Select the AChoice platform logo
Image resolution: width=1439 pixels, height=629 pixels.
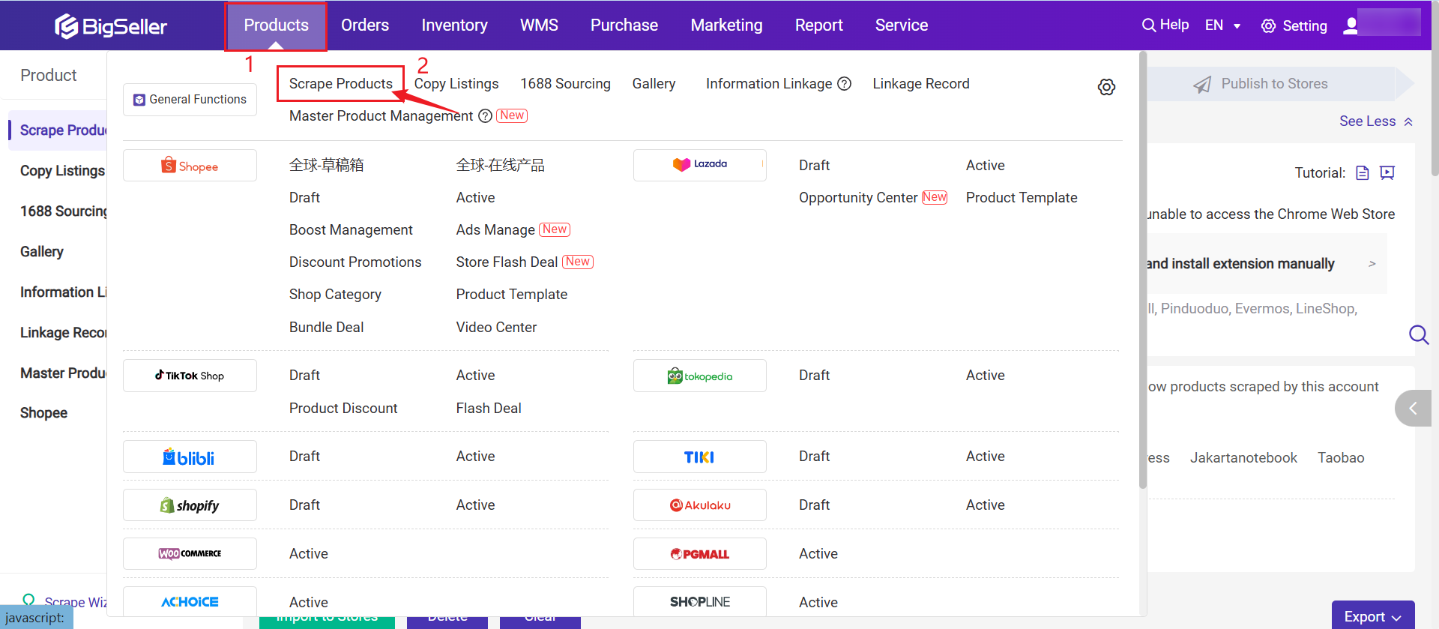tap(190, 602)
